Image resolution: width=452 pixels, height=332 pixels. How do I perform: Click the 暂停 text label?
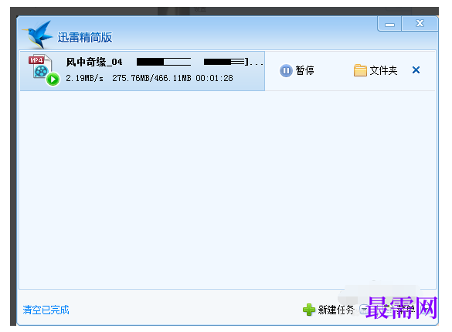coord(304,70)
